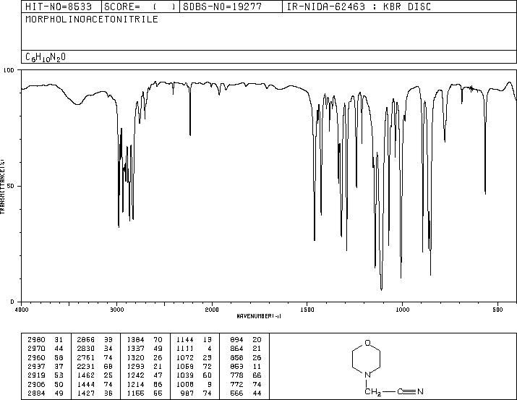Viewport: 517px width, 400px height.
Task: Select the 1293 peak table entry
Action: coord(145,366)
